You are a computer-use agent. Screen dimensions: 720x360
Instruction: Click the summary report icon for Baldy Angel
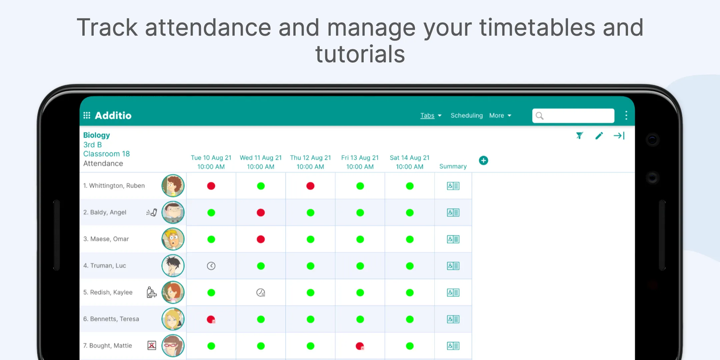click(x=453, y=212)
